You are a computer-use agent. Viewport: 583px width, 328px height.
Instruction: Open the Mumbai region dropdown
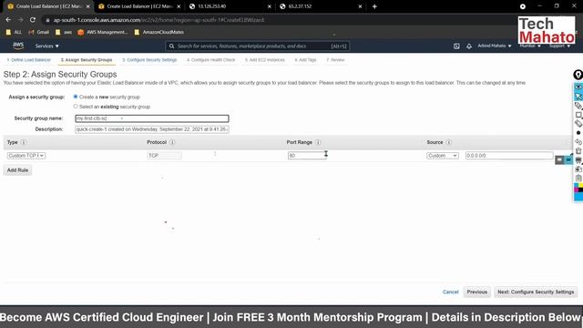point(530,46)
